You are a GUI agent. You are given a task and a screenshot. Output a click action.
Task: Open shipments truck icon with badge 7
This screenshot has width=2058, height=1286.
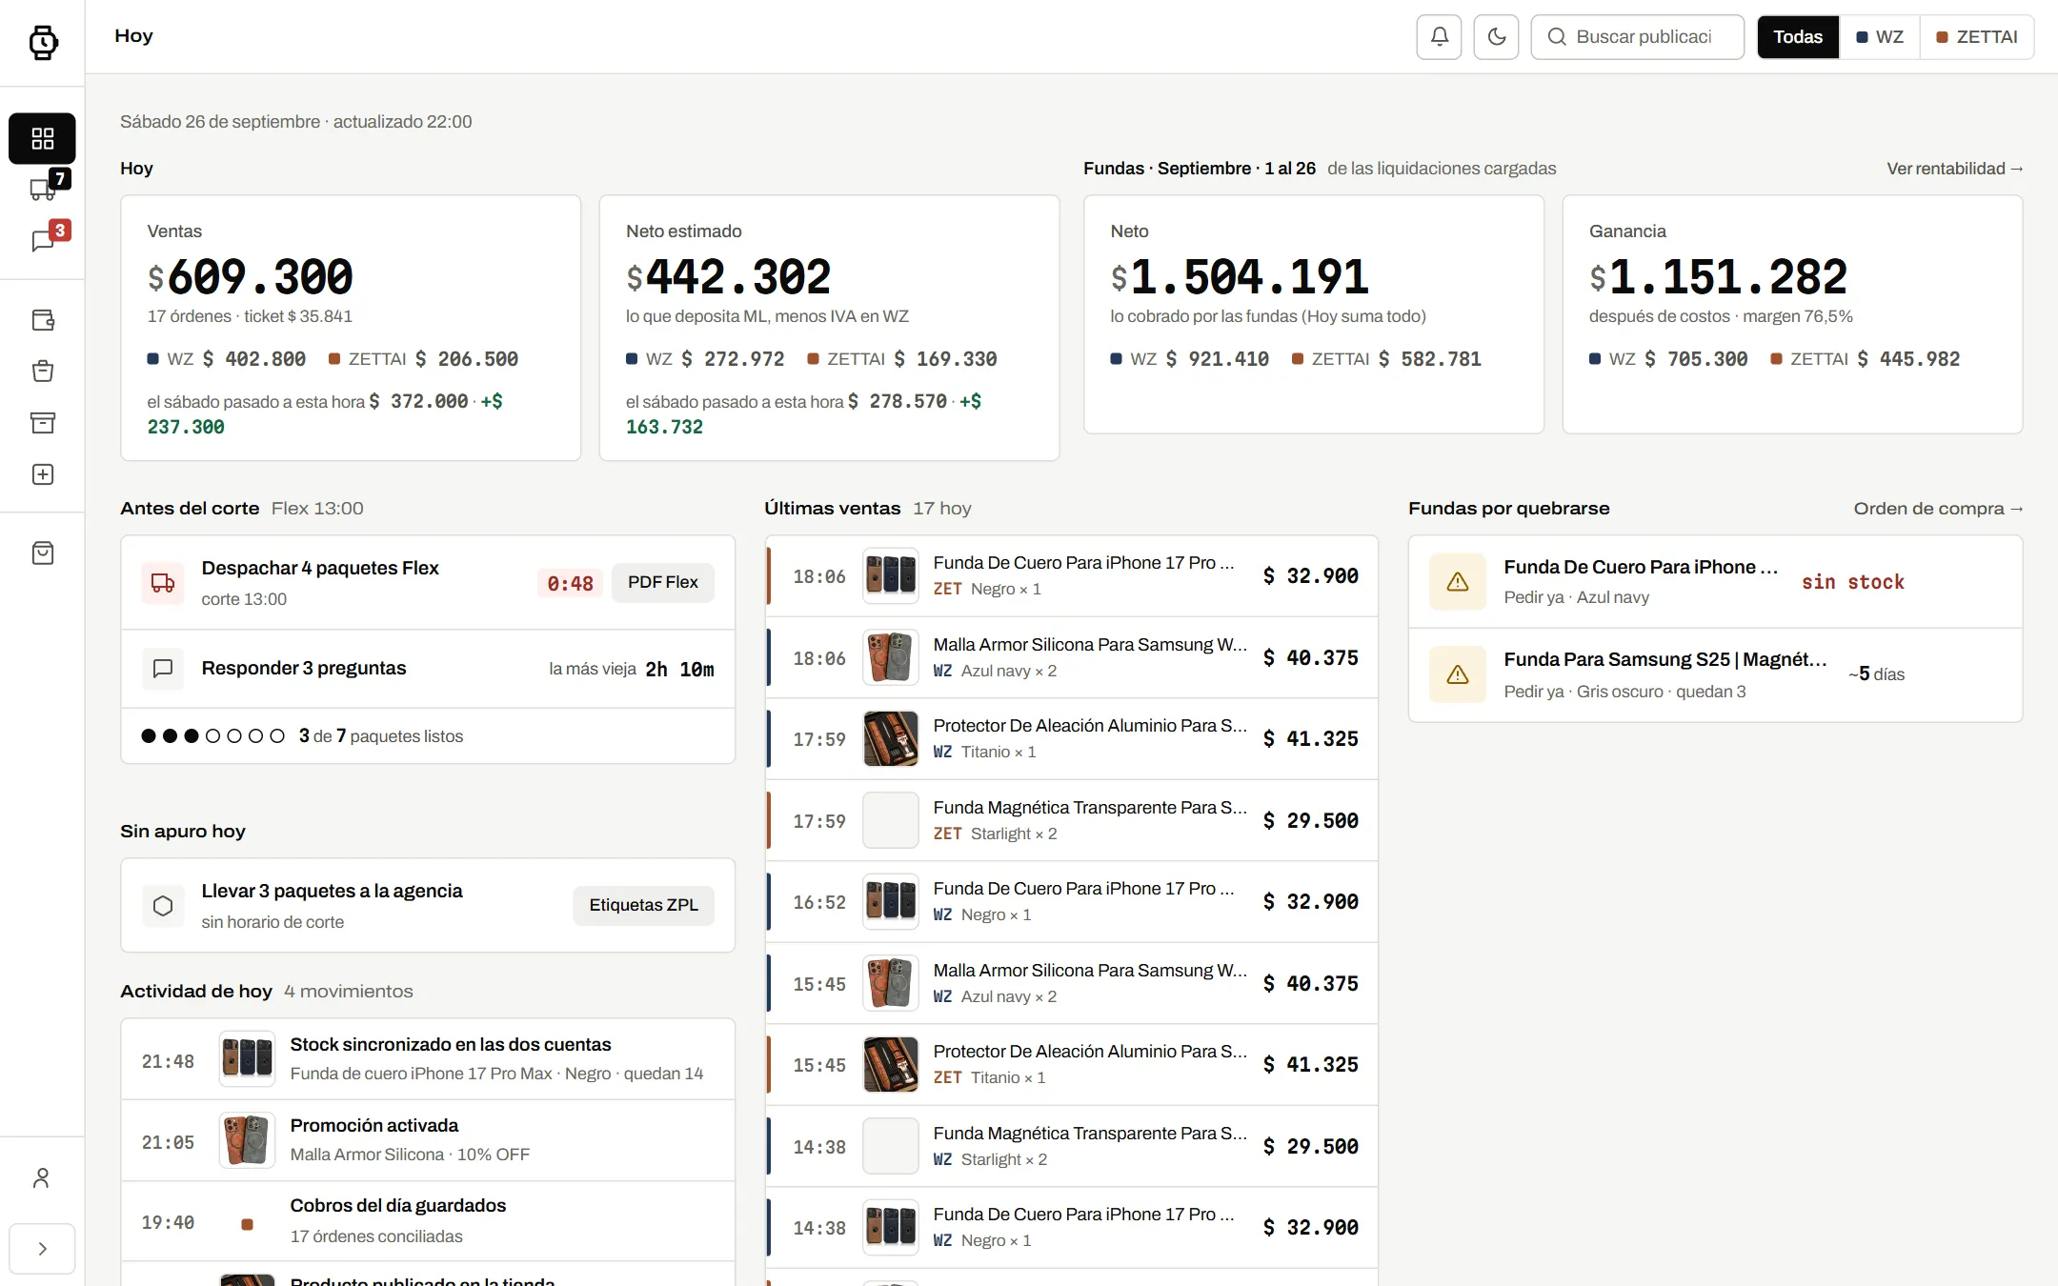tap(42, 190)
